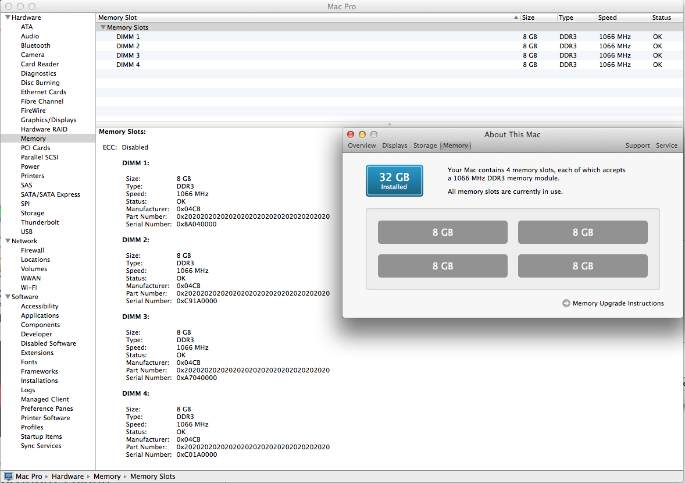Collapse the Network section triangle

click(8, 241)
